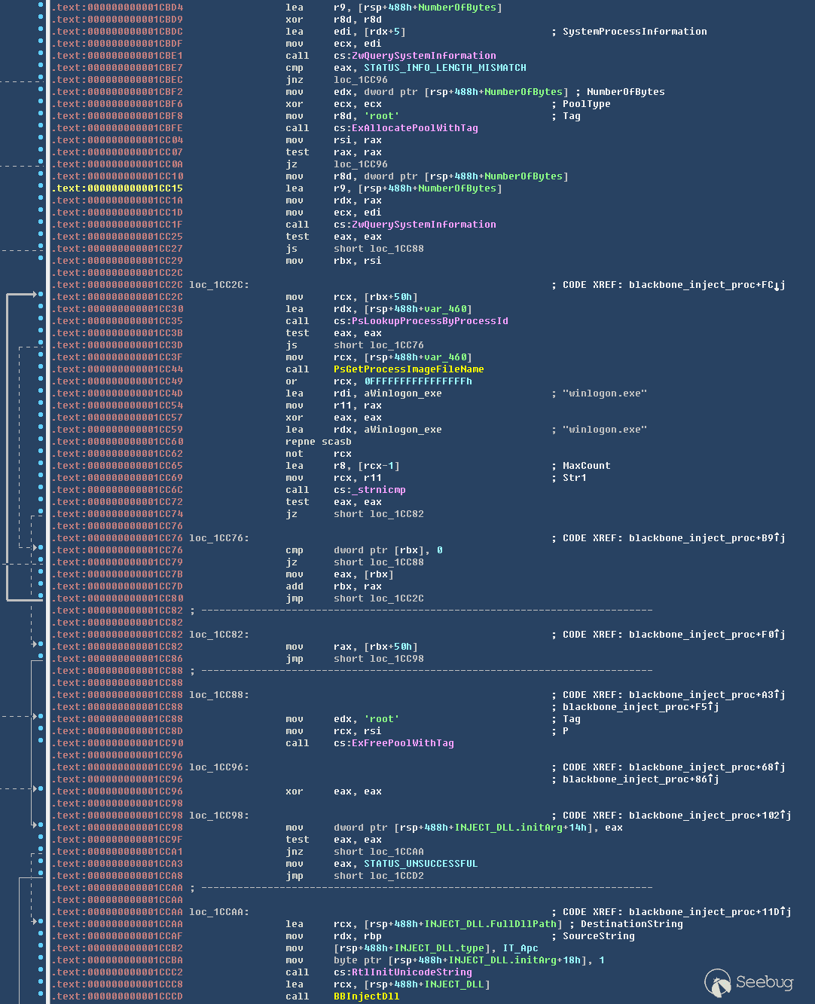815x1004 pixels.
Task: Select the PoolType comment
Action: point(587,104)
